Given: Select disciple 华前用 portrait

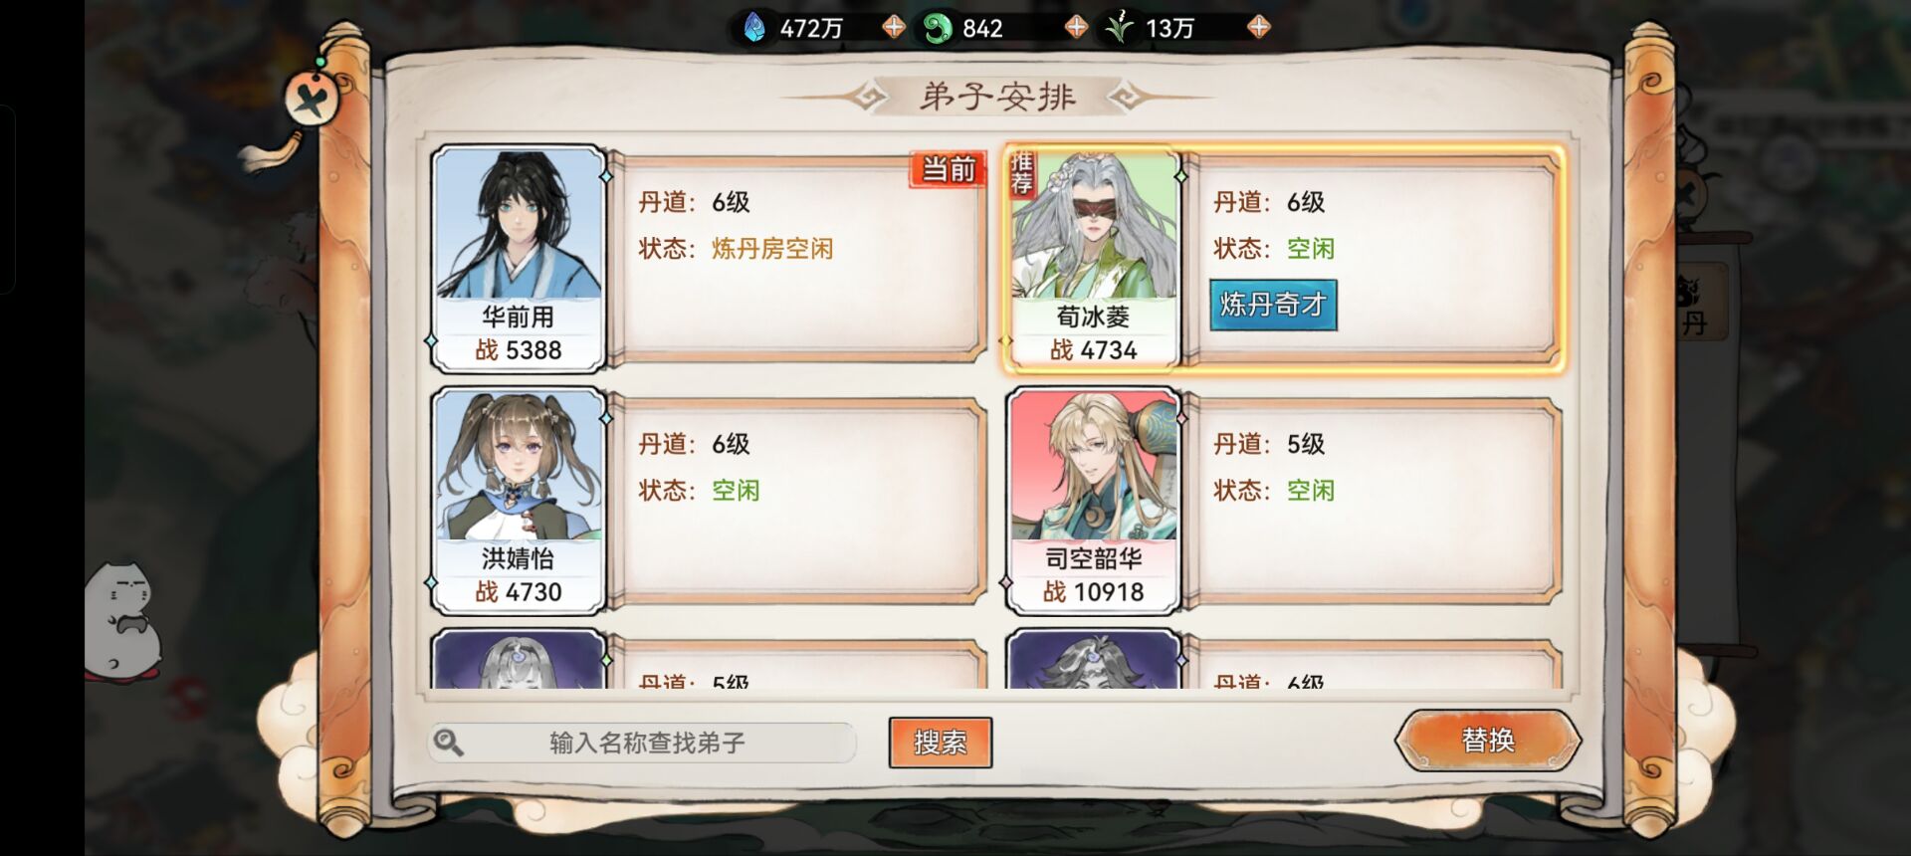Looking at the screenshot, I should [518, 259].
